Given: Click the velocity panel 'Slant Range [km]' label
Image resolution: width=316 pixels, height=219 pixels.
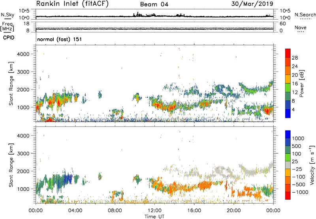Looking at the screenshot, I should tap(11, 165).
